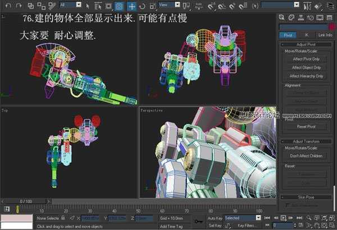The image size is (337, 230).
Task: Activate the Select and Link tool
Action: pos(31,6)
